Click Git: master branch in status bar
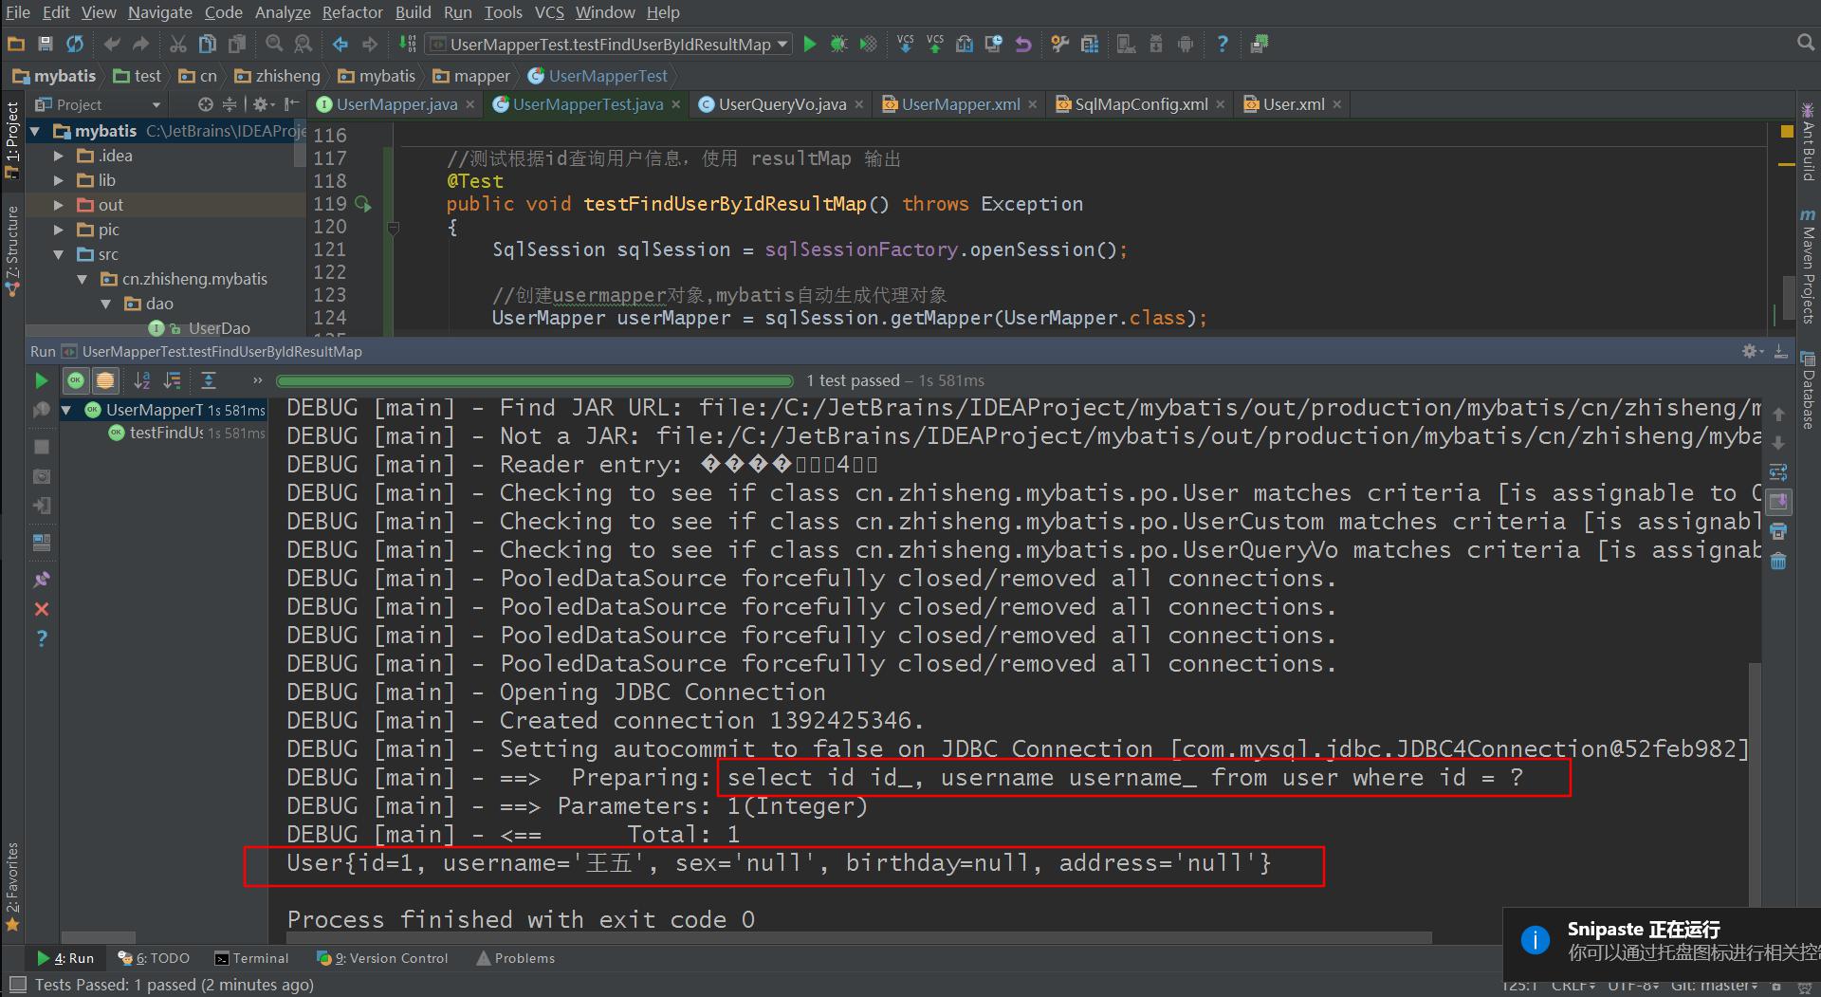This screenshot has width=1821, height=997. [x=1714, y=986]
